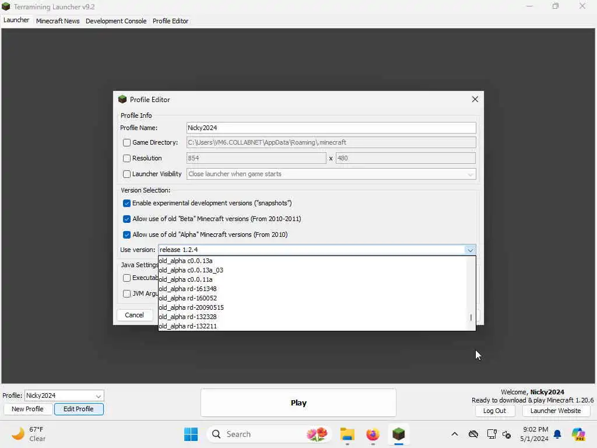Click the version list scrollbar thumb
Viewport: 597px width, 448px height.
click(x=471, y=317)
